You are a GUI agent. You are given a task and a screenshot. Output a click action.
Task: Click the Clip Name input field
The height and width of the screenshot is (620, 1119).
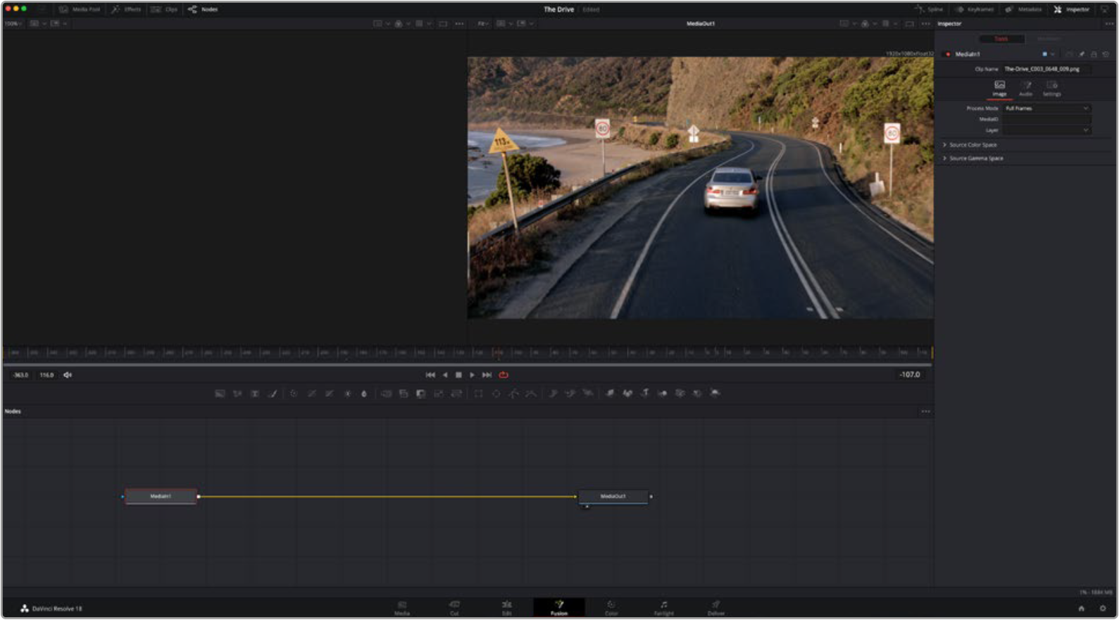point(1046,69)
